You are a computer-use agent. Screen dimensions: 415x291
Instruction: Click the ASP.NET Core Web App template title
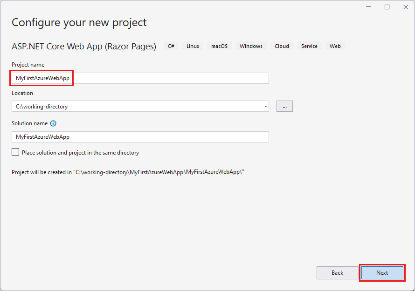pos(84,47)
